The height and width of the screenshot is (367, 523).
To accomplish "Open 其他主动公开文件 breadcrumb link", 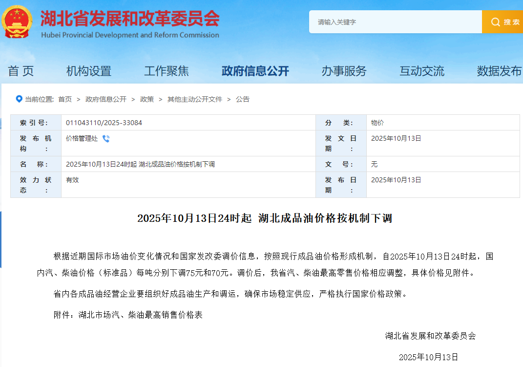I will (x=195, y=99).
